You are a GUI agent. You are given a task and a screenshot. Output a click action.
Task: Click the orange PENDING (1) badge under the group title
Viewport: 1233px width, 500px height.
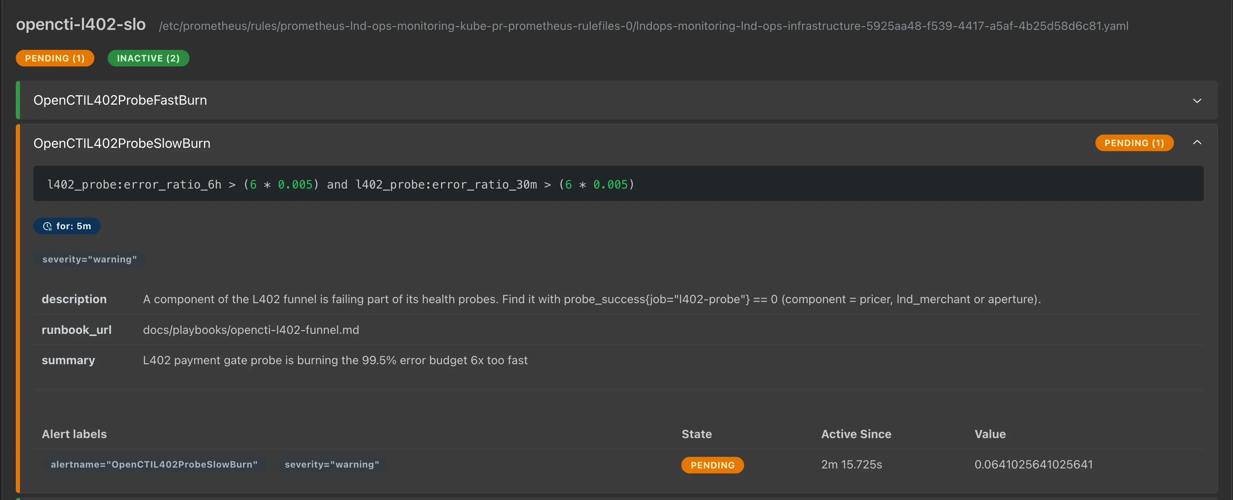[x=54, y=58]
